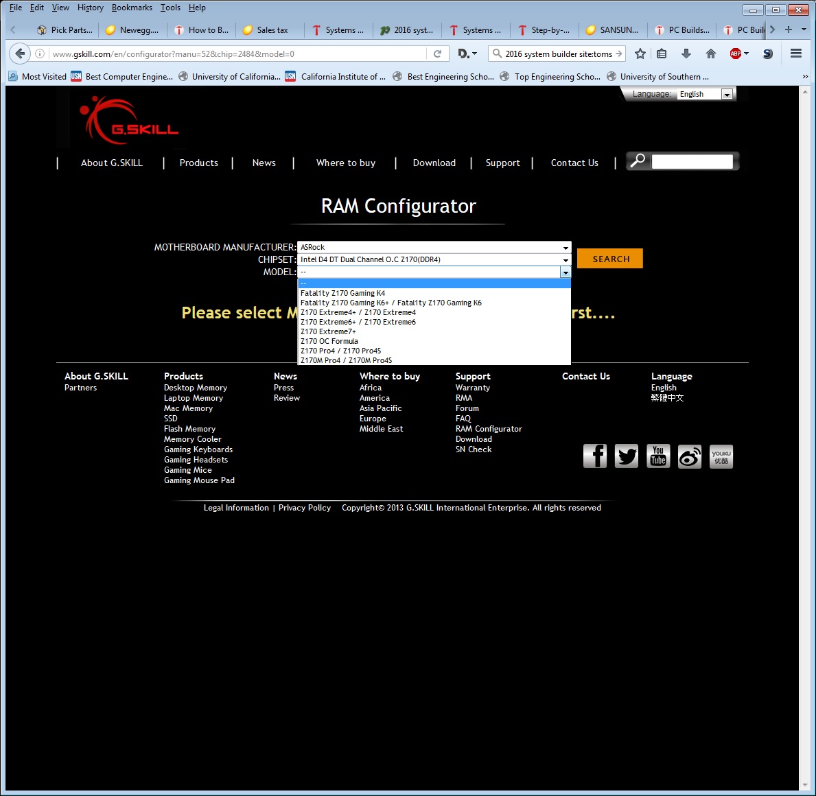The width and height of the screenshot is (816, 796).
Task: Switch to the Sales tax tab
Action: 270,30
